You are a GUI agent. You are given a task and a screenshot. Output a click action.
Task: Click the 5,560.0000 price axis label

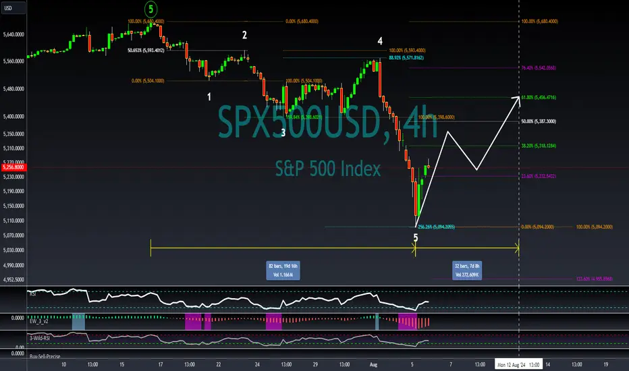[x=13, y=61]
